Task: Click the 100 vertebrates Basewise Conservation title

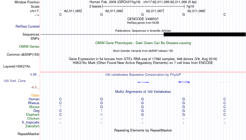Action: point(143,75)
